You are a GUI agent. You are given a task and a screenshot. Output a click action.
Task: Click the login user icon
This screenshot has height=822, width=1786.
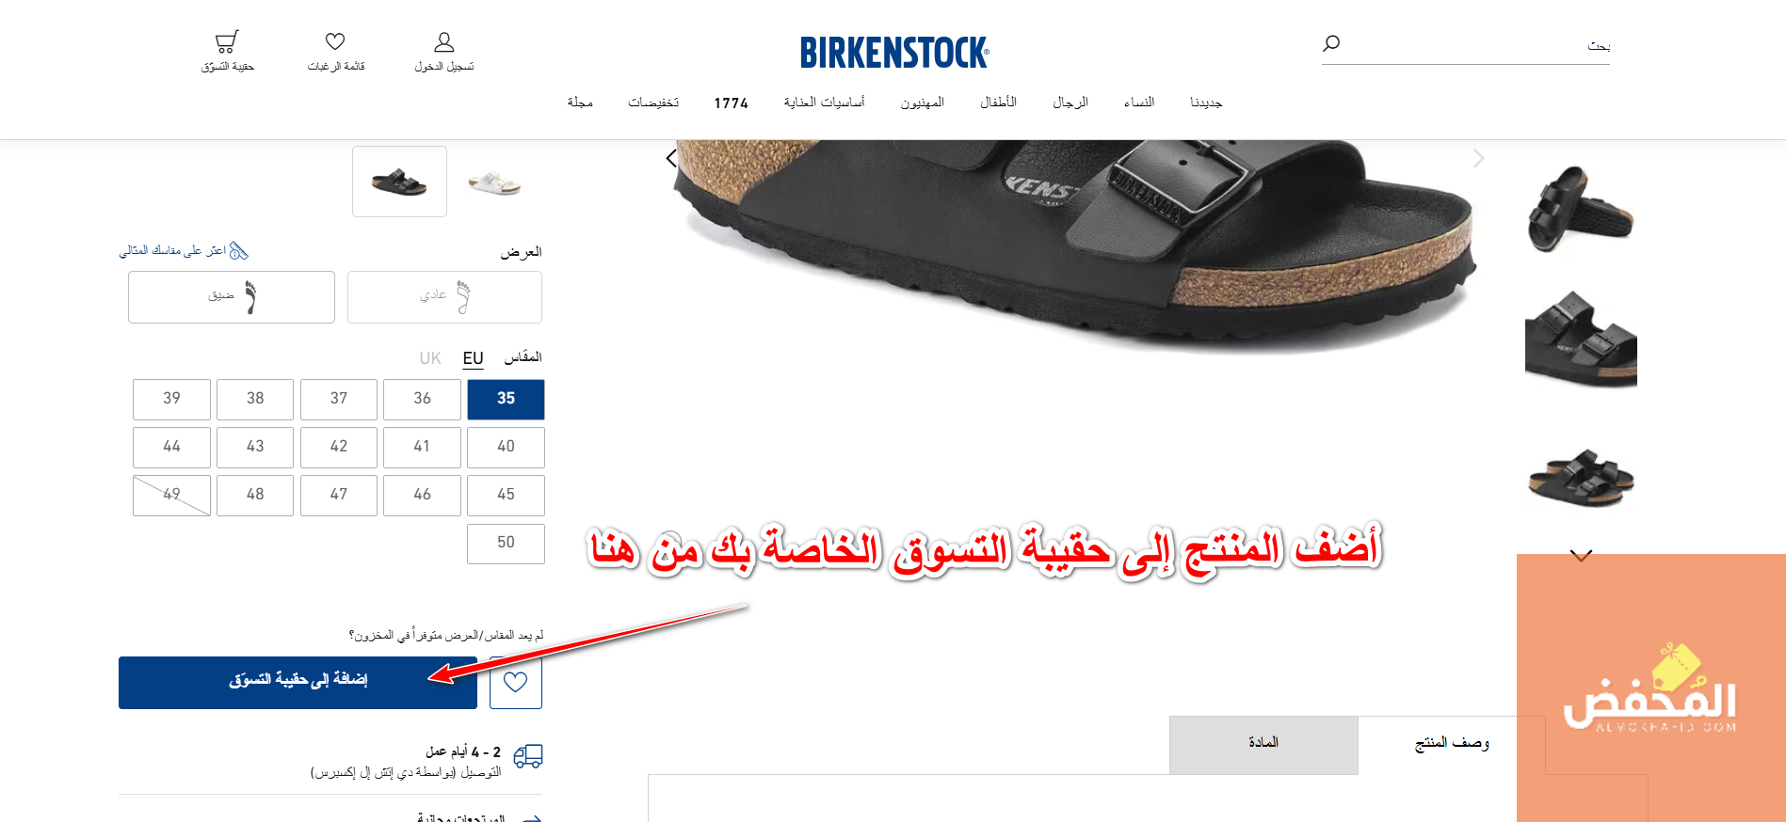444,41
